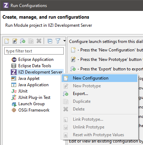Focus the 'type filter text' field

[x=34, y=51]
